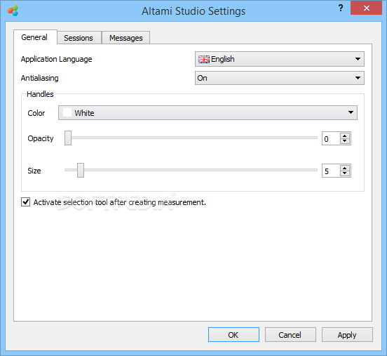387x356 pixels.
Task: Click the Size value input field
Action: [x=331, y=171]
